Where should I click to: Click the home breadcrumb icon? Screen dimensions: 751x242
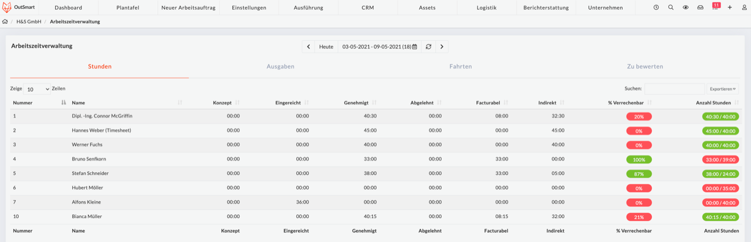tap(5, 22)
